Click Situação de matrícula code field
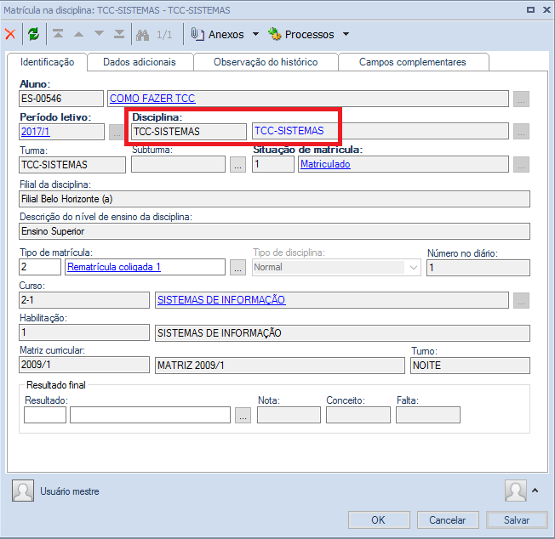 pos(273,164)
